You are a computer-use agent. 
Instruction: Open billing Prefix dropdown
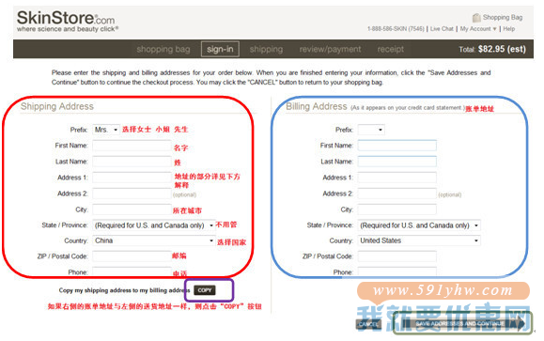(371, 130)
